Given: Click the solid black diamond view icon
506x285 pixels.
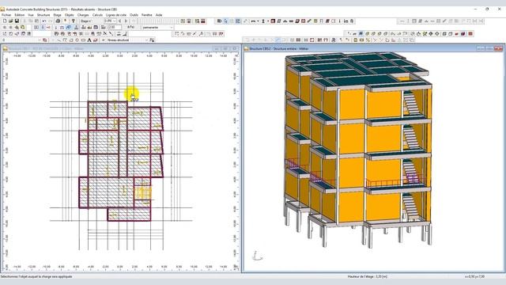Looking at the screenshot, I should tap(431, 33).
